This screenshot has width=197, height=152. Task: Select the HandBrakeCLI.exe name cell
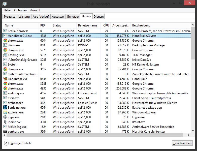click(20, 36)
